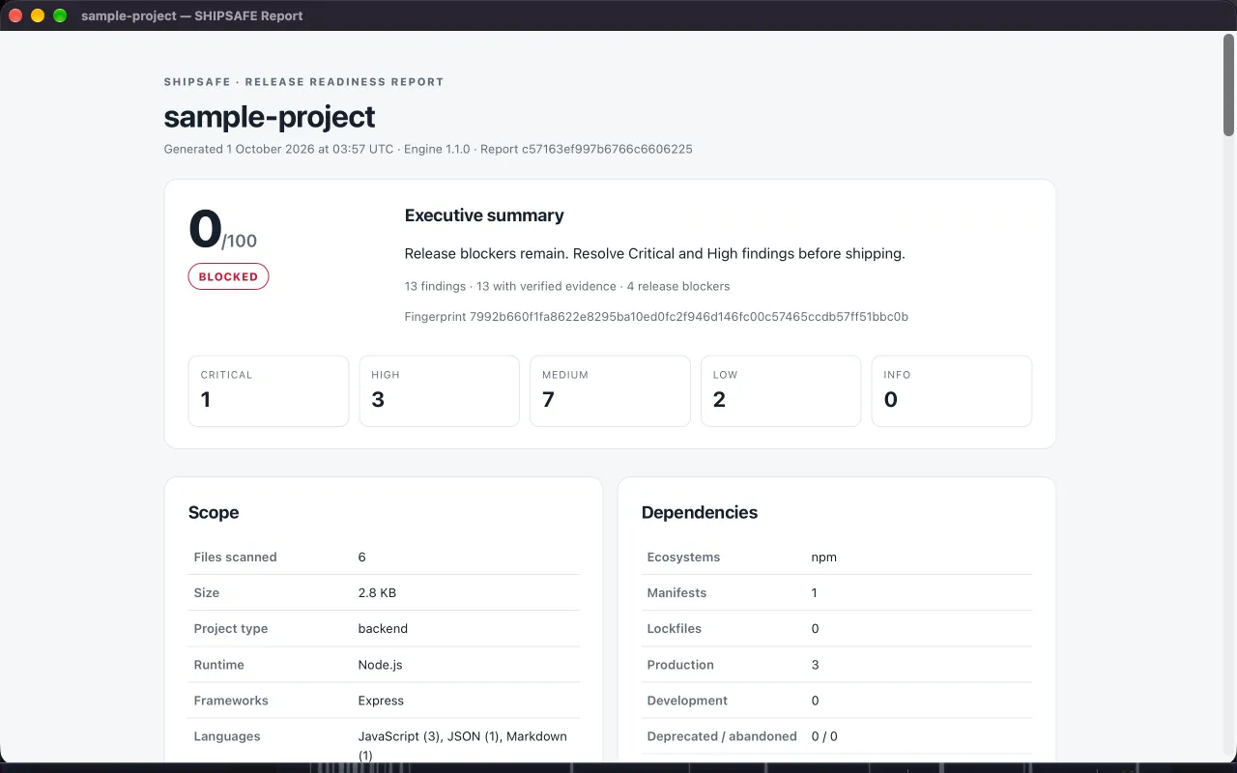Click the "sample-project" report title heading
Viewport: 1237px width, 773px height.
click(270, 117)
